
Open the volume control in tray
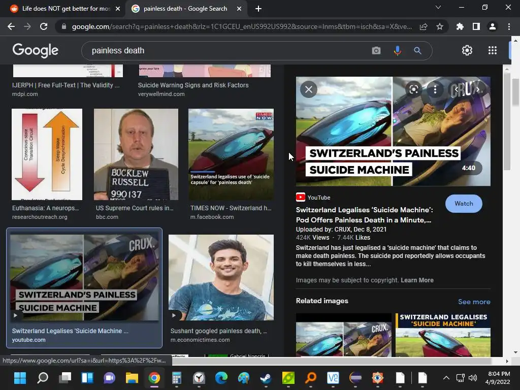coord(473,378)
